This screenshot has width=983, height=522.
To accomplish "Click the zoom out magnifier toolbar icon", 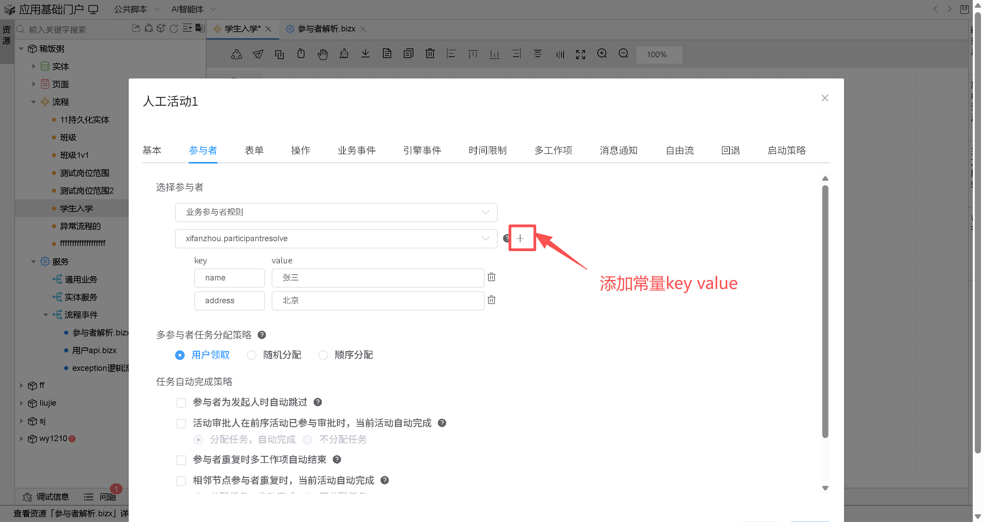I will tap(623, 54).
